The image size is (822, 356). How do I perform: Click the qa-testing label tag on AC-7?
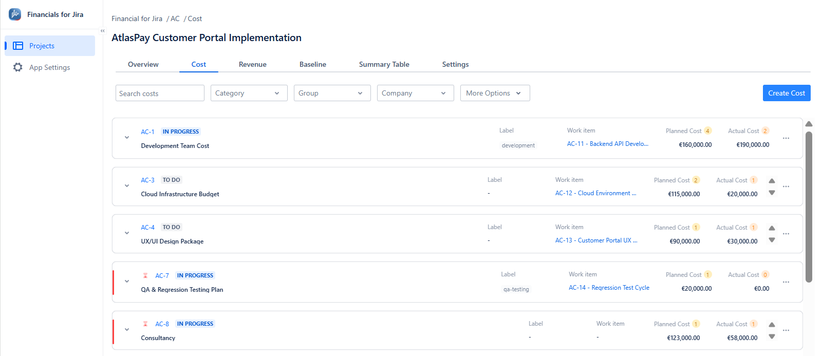[x=516, y=289]
